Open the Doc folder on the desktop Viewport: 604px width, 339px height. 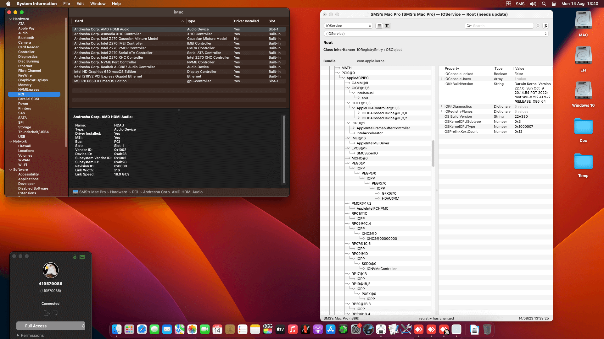(x=583, y=126)
